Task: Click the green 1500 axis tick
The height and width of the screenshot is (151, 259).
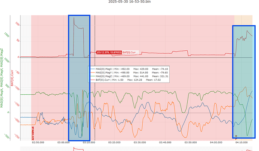Action: tap(7, 35)
